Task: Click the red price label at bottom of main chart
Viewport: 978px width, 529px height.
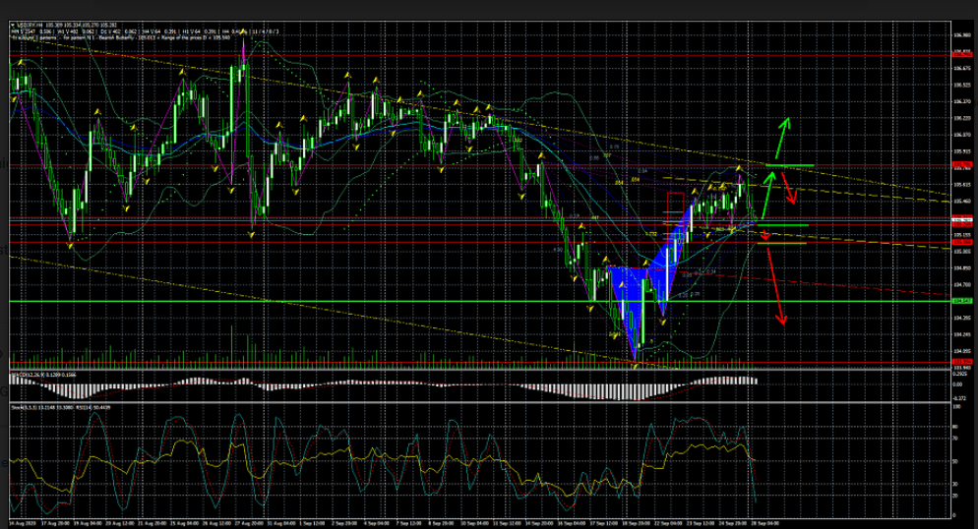Action: (961, 363)
